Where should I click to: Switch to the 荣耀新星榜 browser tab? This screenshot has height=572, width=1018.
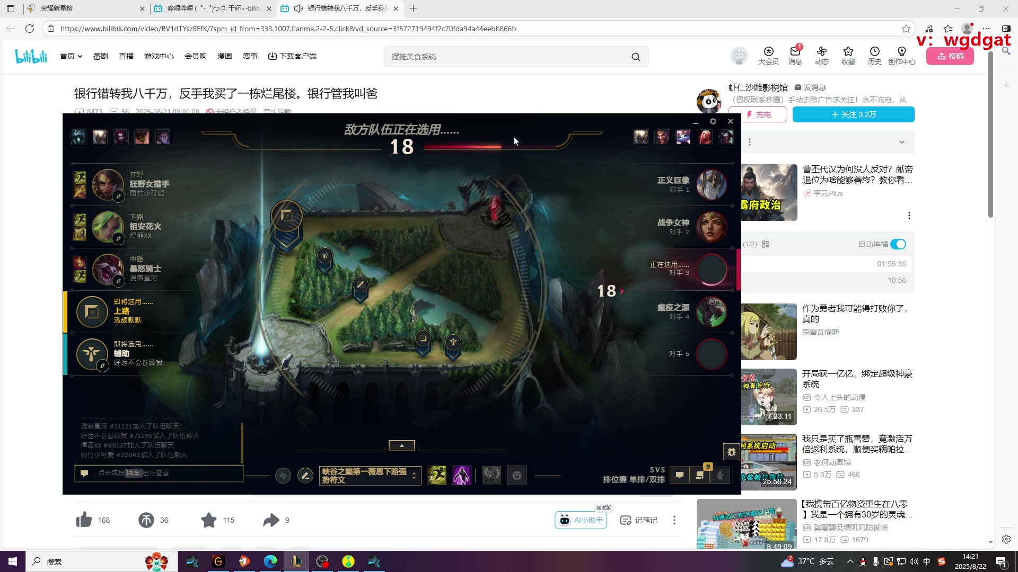point(85,8)
